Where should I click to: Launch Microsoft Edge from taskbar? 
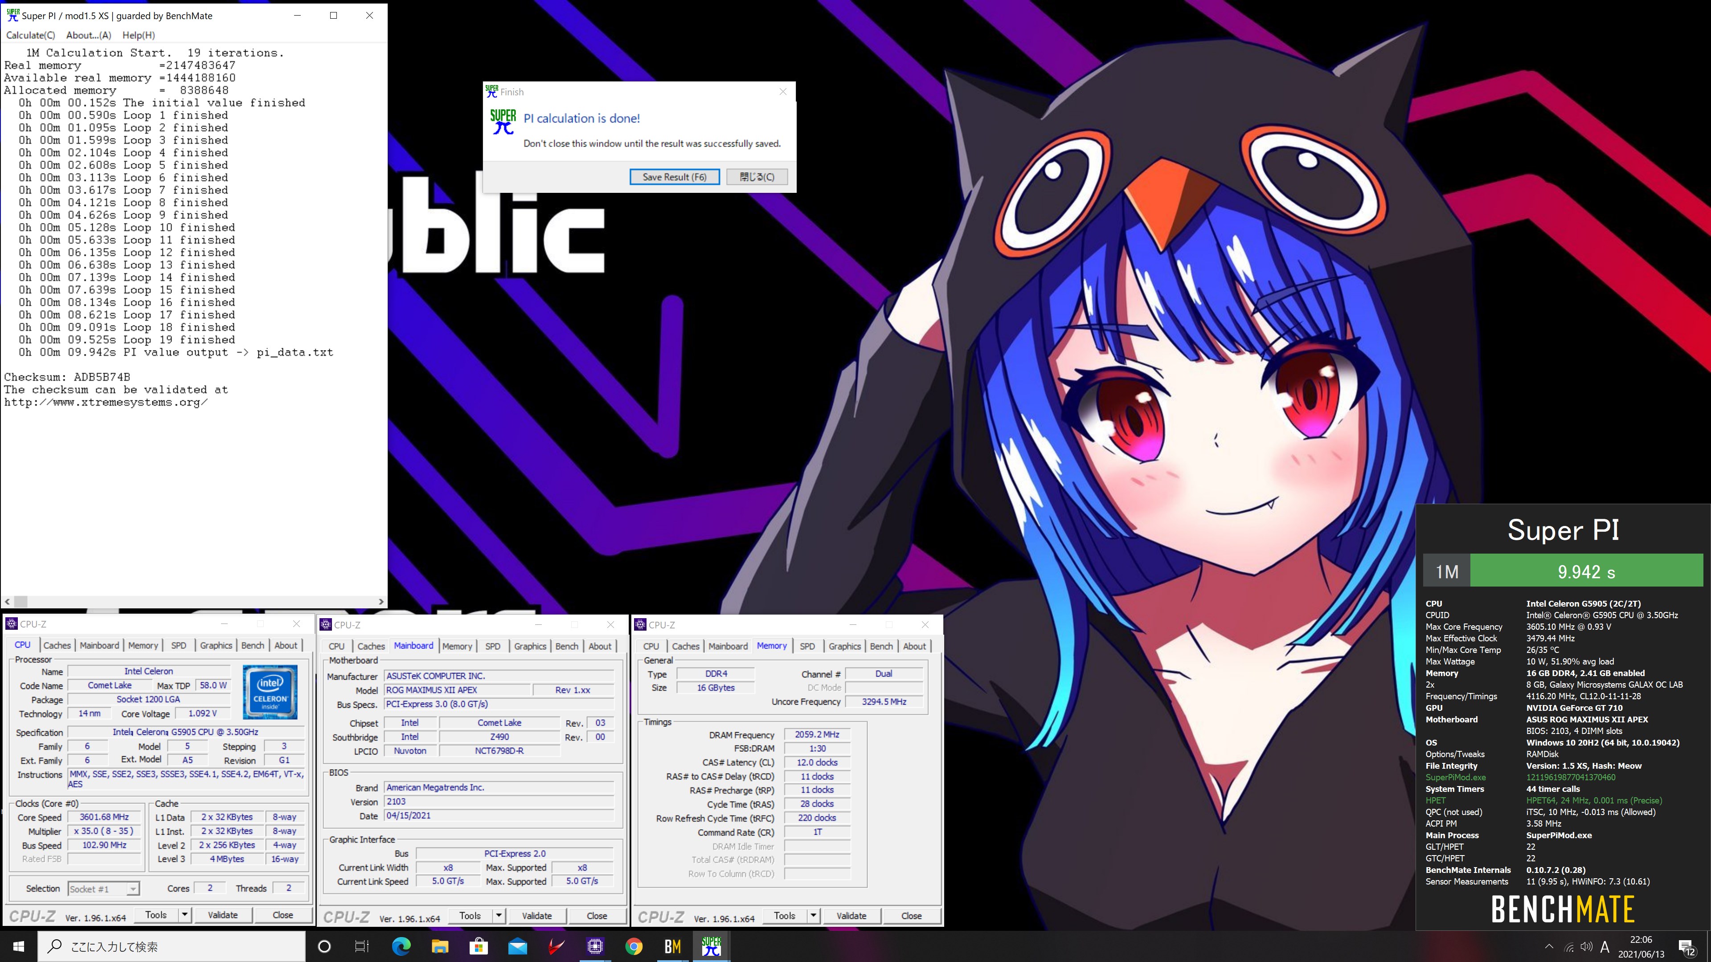point(401,946)
